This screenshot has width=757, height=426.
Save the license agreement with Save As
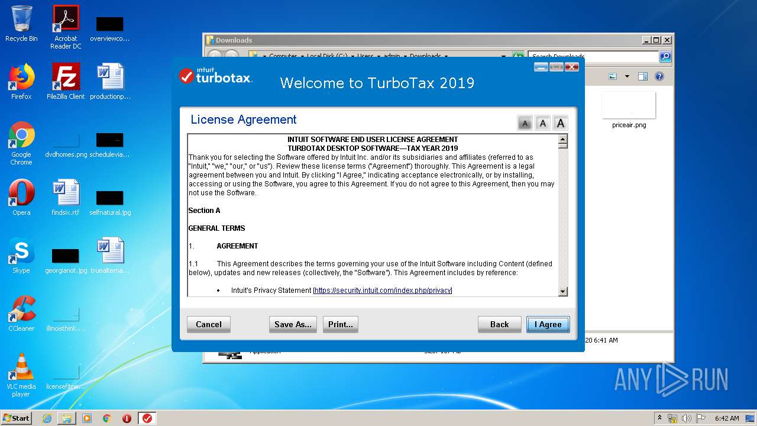tap(293, 324)
